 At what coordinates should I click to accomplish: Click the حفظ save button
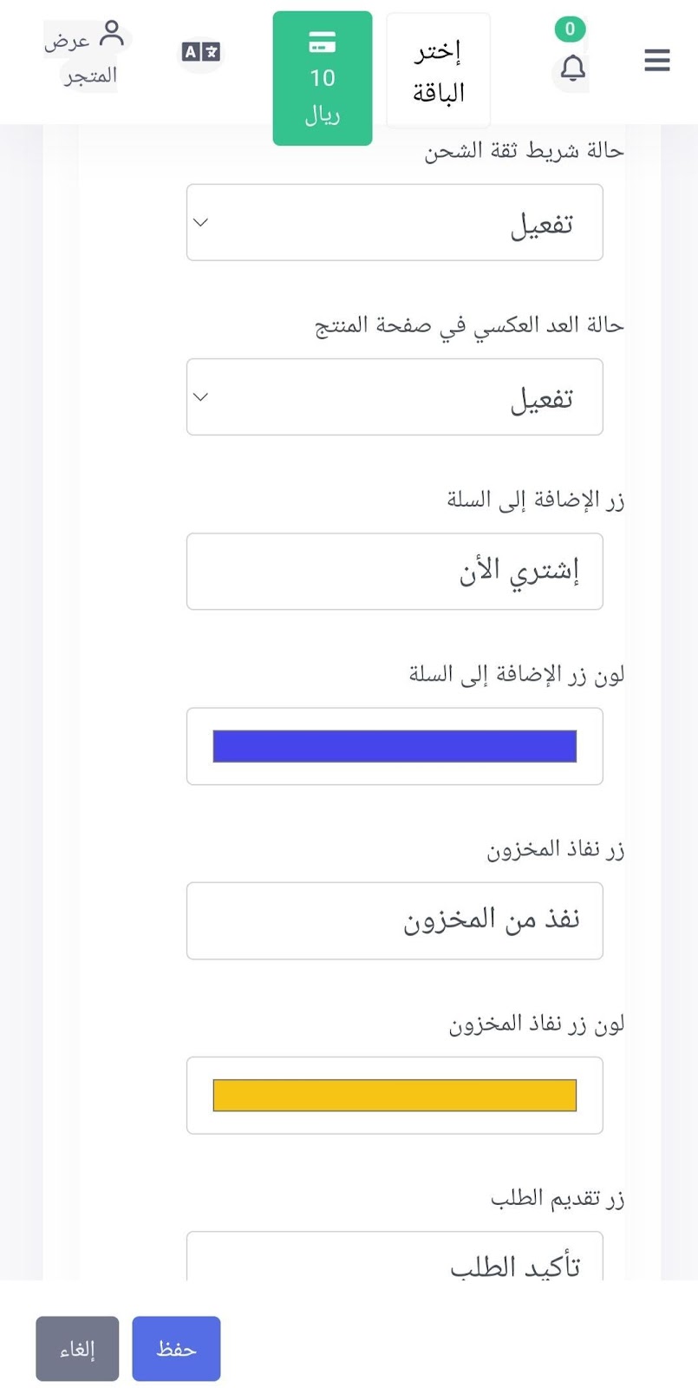(176, 1348)
